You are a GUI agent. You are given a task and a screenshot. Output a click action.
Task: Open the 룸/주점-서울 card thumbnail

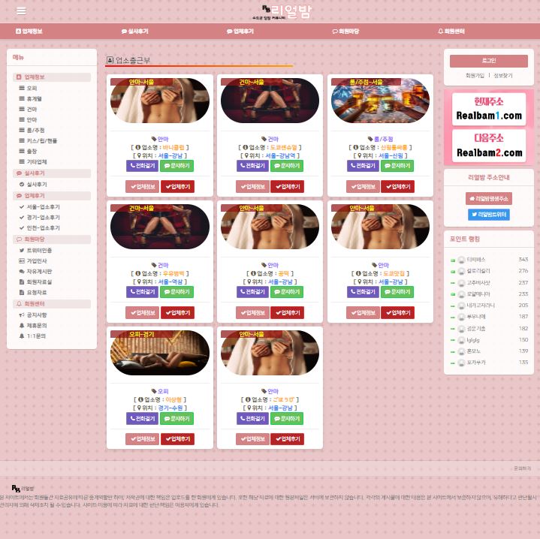click(x=380, y=101)
